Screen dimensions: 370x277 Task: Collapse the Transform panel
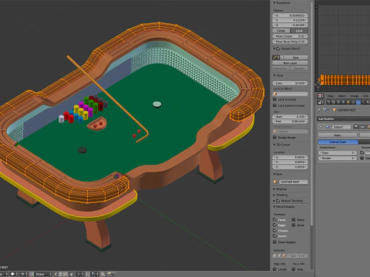click(274, 3)
